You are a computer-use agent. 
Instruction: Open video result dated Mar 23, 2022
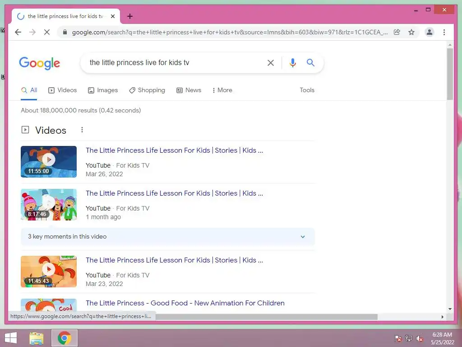[175, 260]
